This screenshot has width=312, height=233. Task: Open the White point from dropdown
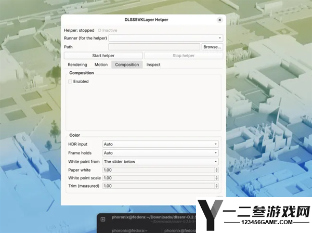tap(161, 162)
